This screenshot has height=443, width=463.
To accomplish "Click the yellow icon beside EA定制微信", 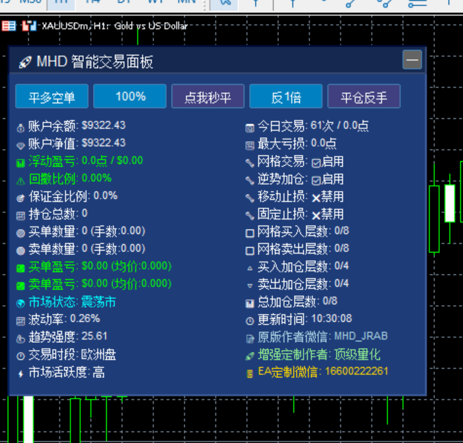I will click(250, 374).
